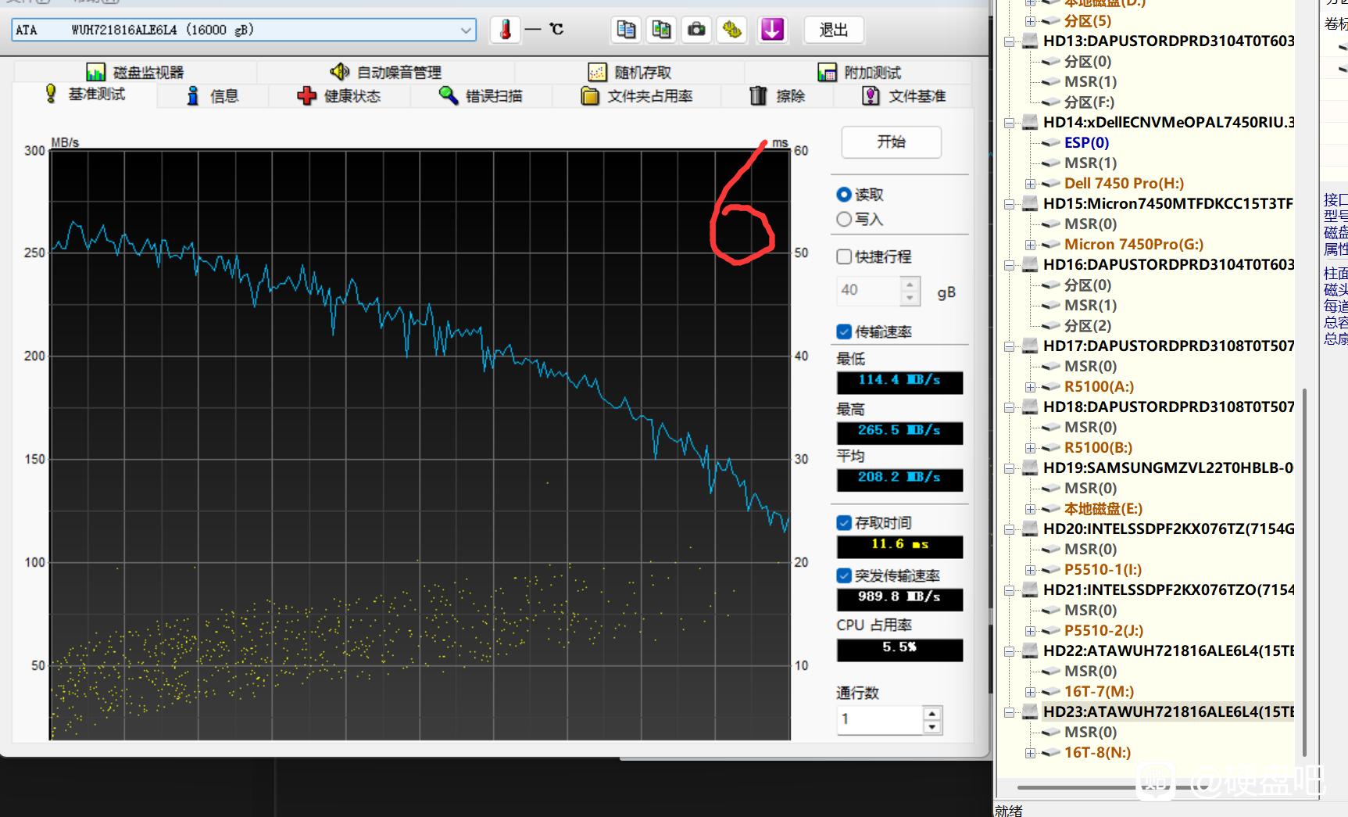Select HD20:INTELSSDPF2KX076TZ disk entry

(1168, 529)
